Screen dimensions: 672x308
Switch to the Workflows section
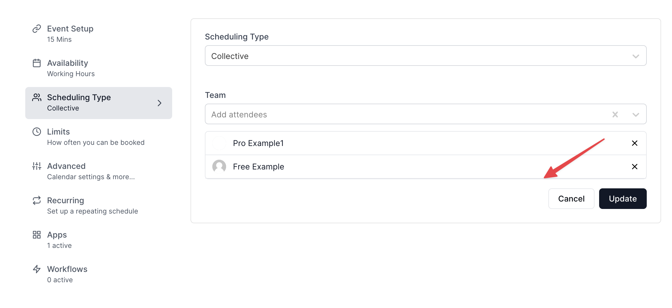point(67,269)
